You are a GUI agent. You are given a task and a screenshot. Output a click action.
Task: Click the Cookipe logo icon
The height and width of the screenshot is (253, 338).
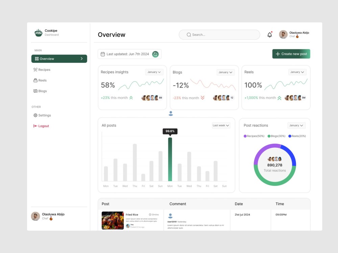(x=39, y=33)
